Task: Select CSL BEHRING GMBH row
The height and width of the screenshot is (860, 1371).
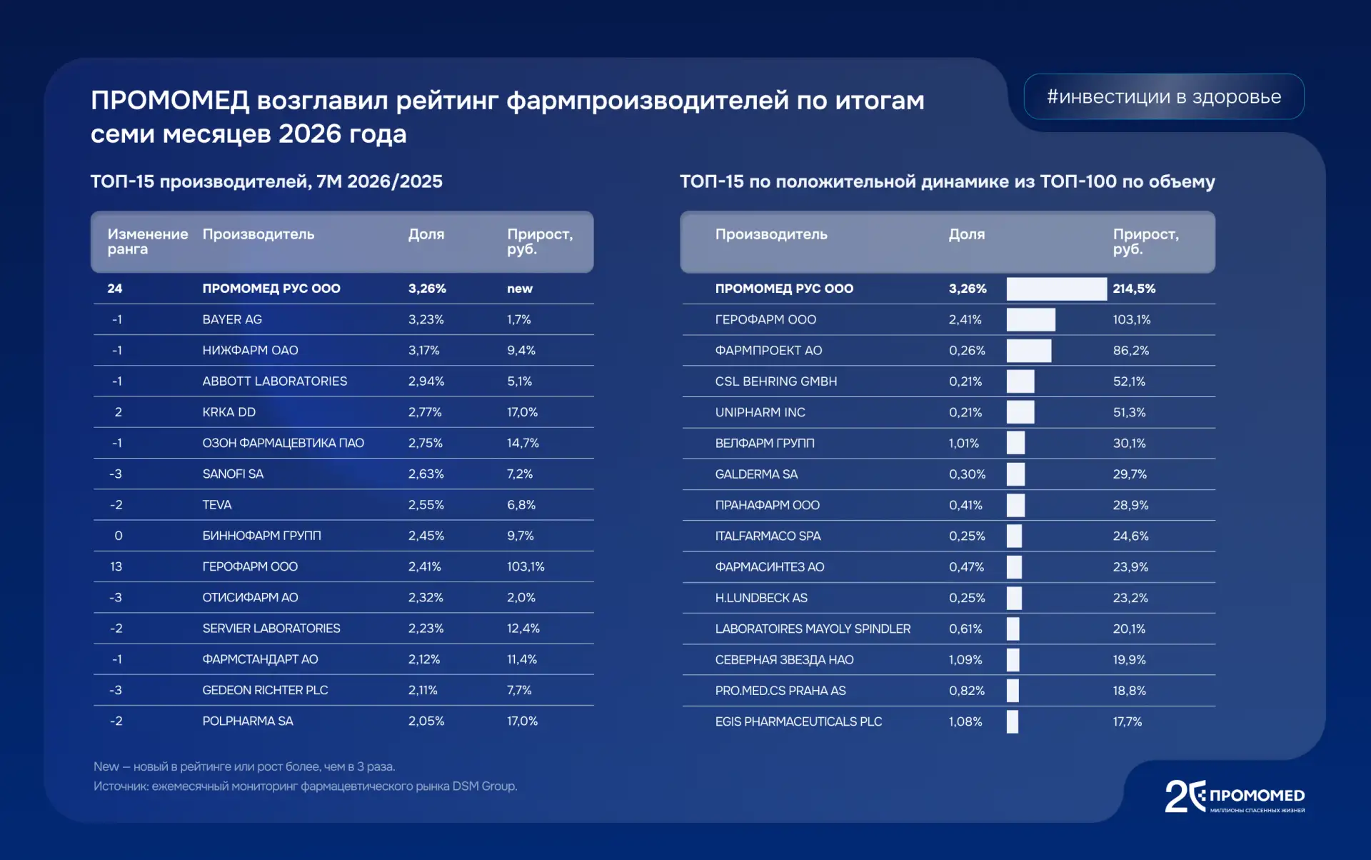Action: [x=776, y=381]
